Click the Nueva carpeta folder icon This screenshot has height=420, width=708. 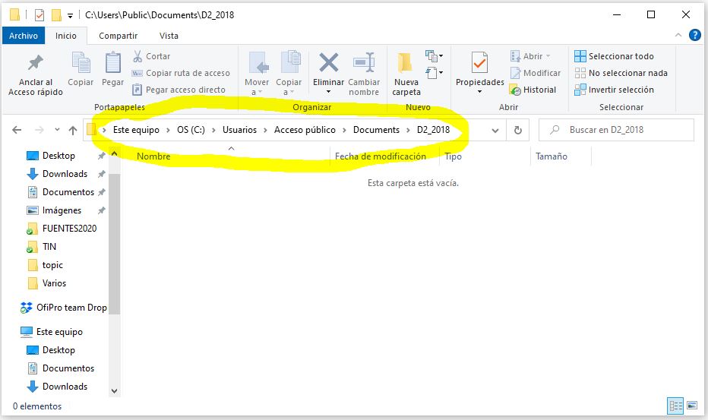[x=406, y=63]
